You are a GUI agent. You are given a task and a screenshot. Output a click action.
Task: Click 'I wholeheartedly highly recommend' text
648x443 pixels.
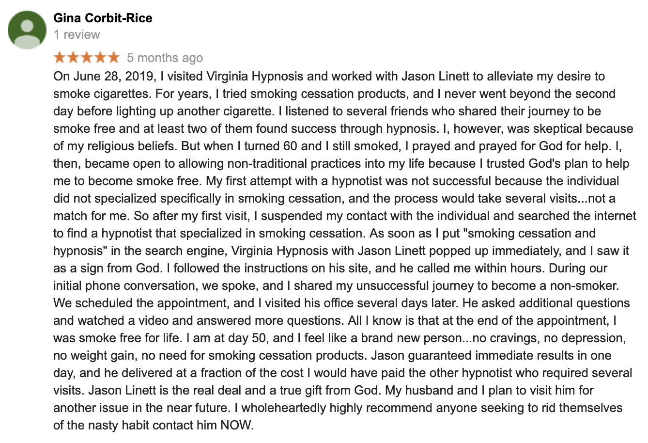click(331, 408)
